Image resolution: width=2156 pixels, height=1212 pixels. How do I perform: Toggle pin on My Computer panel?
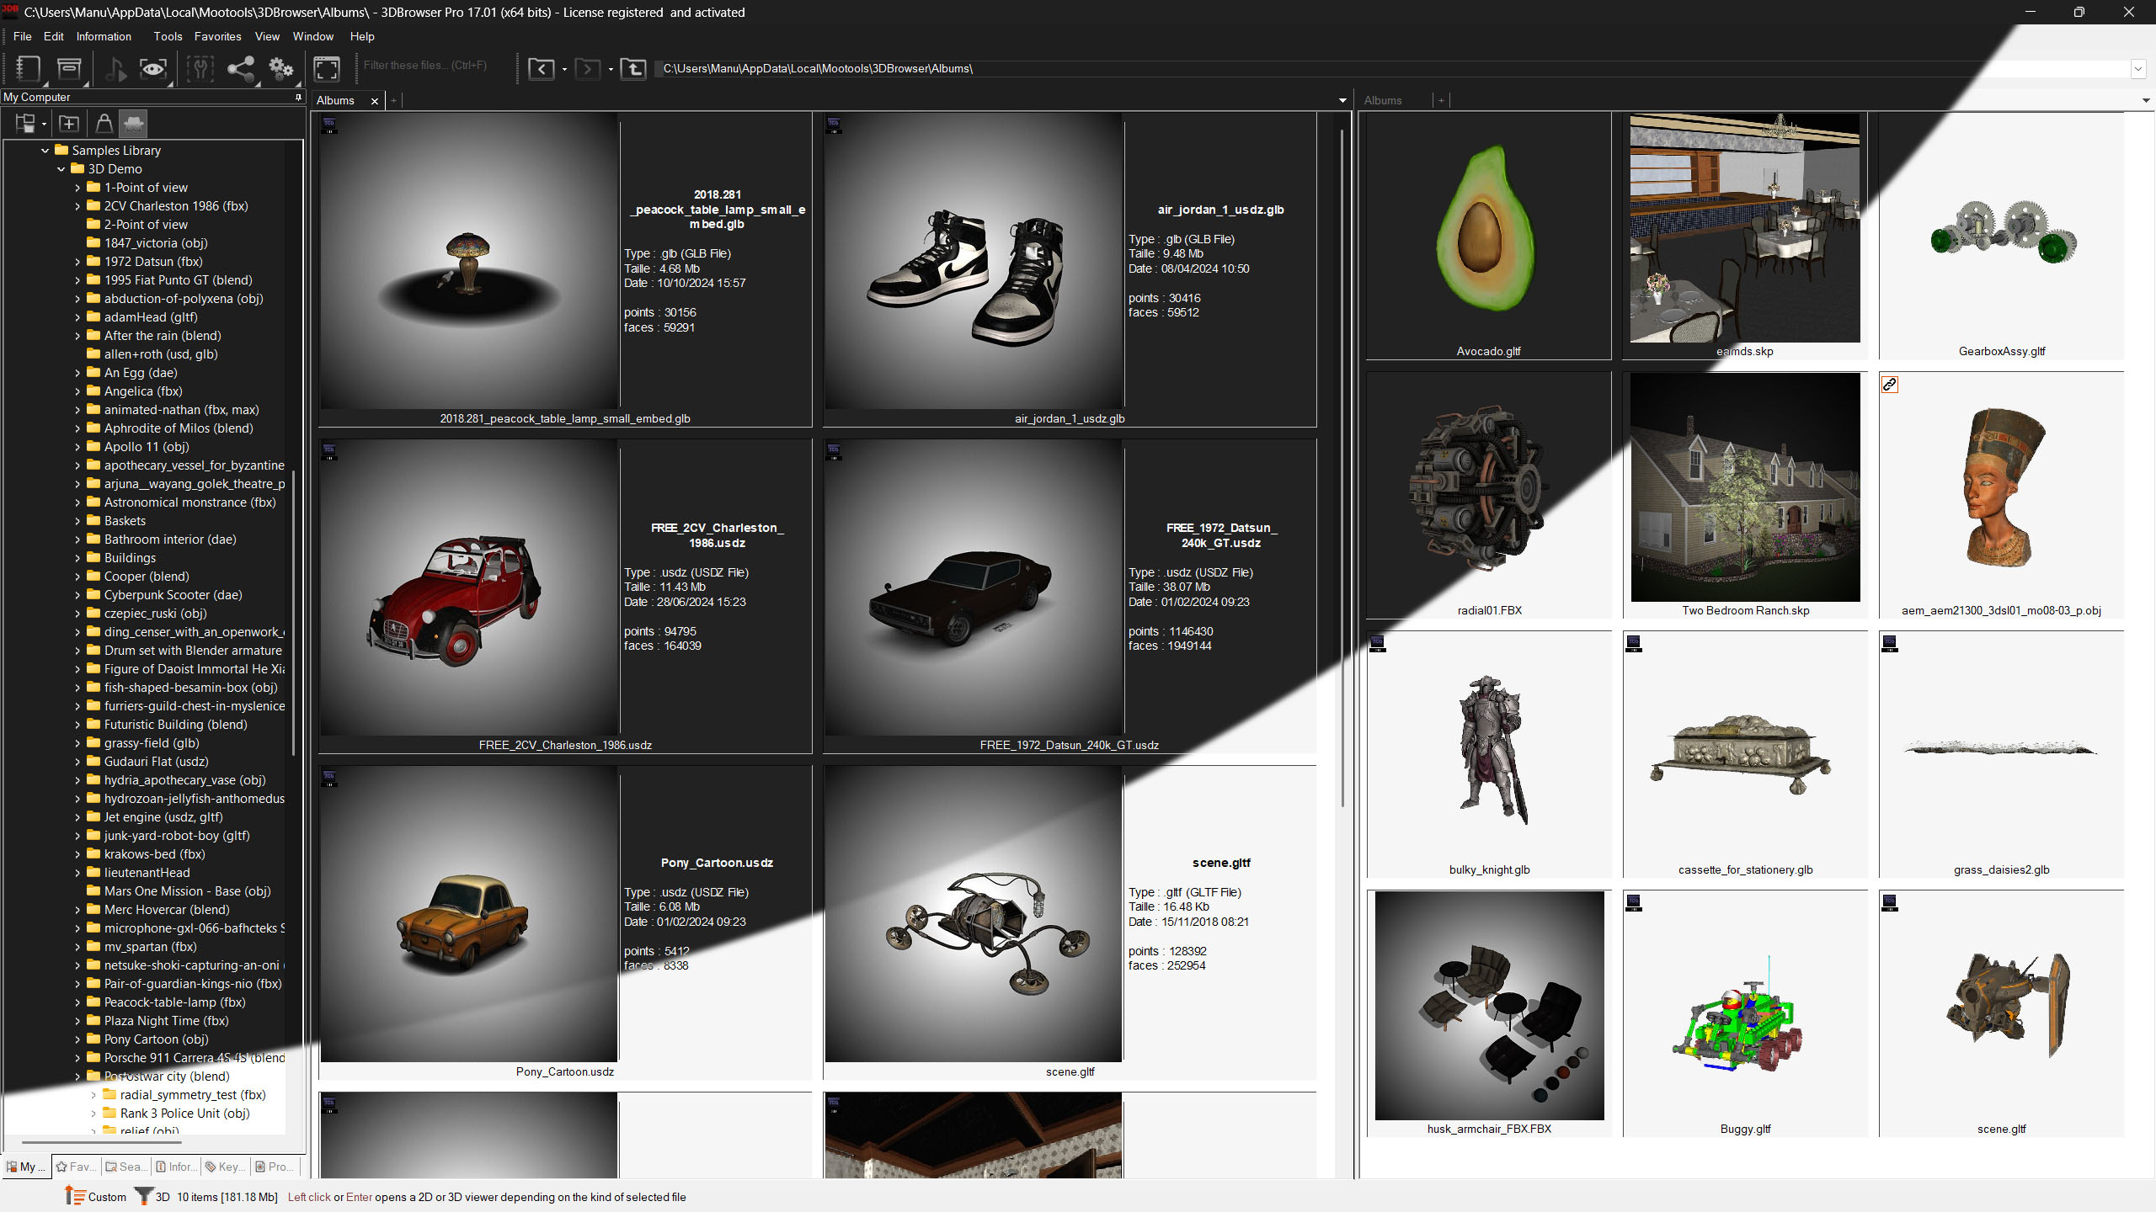coord(298,98)
